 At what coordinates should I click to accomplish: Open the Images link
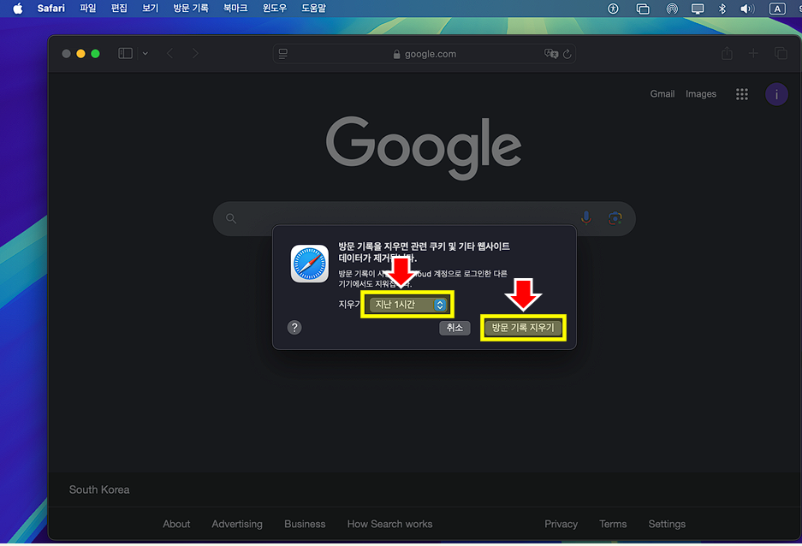(x=701, y=94)
